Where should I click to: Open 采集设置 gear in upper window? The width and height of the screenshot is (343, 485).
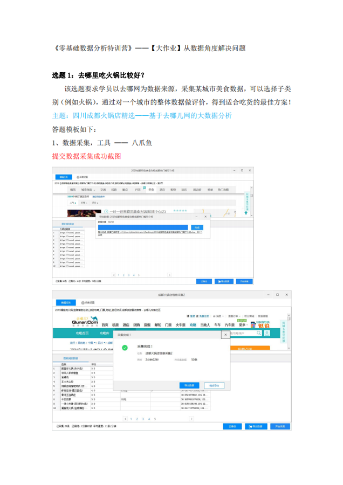click(x=82, y=177)
